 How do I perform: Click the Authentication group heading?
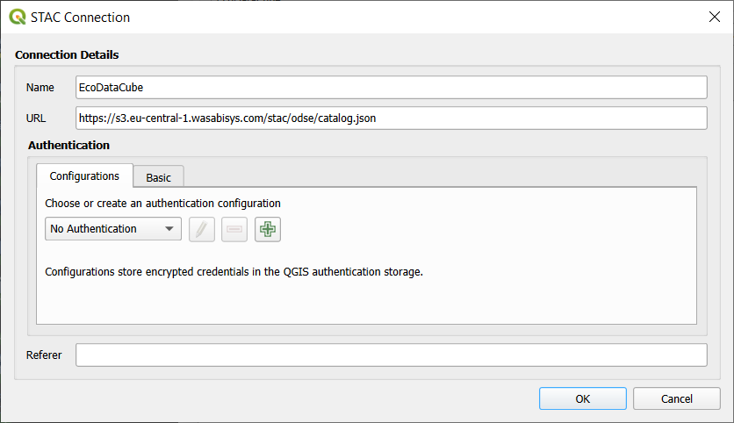pyautogui.click(x=68, y=145)
